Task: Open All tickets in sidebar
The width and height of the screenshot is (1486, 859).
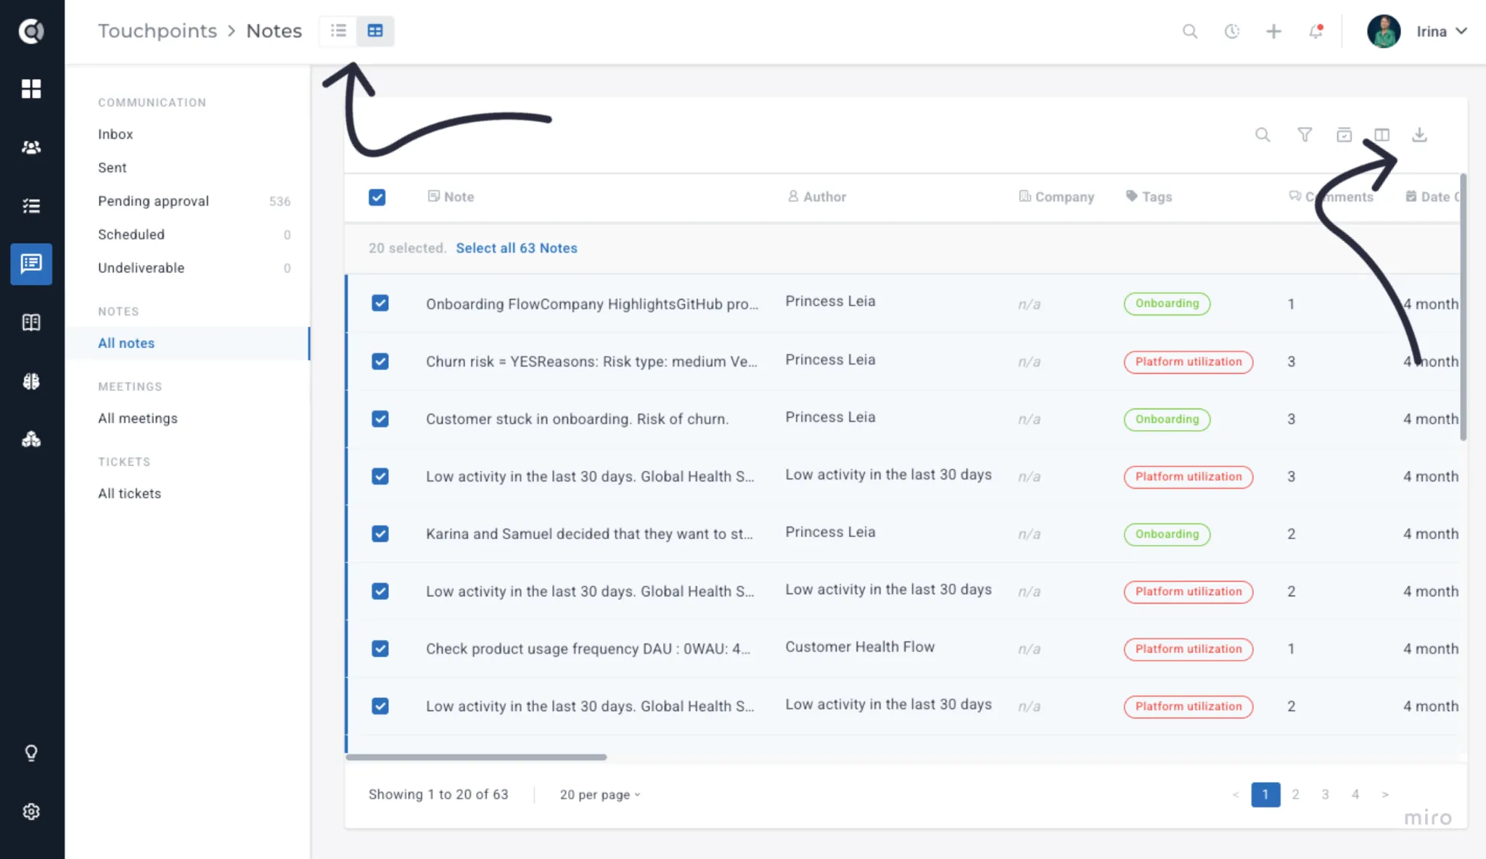Action: (129, 493)
